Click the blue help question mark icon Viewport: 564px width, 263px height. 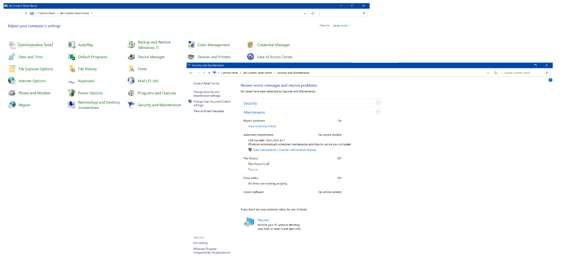coord(550,80)
